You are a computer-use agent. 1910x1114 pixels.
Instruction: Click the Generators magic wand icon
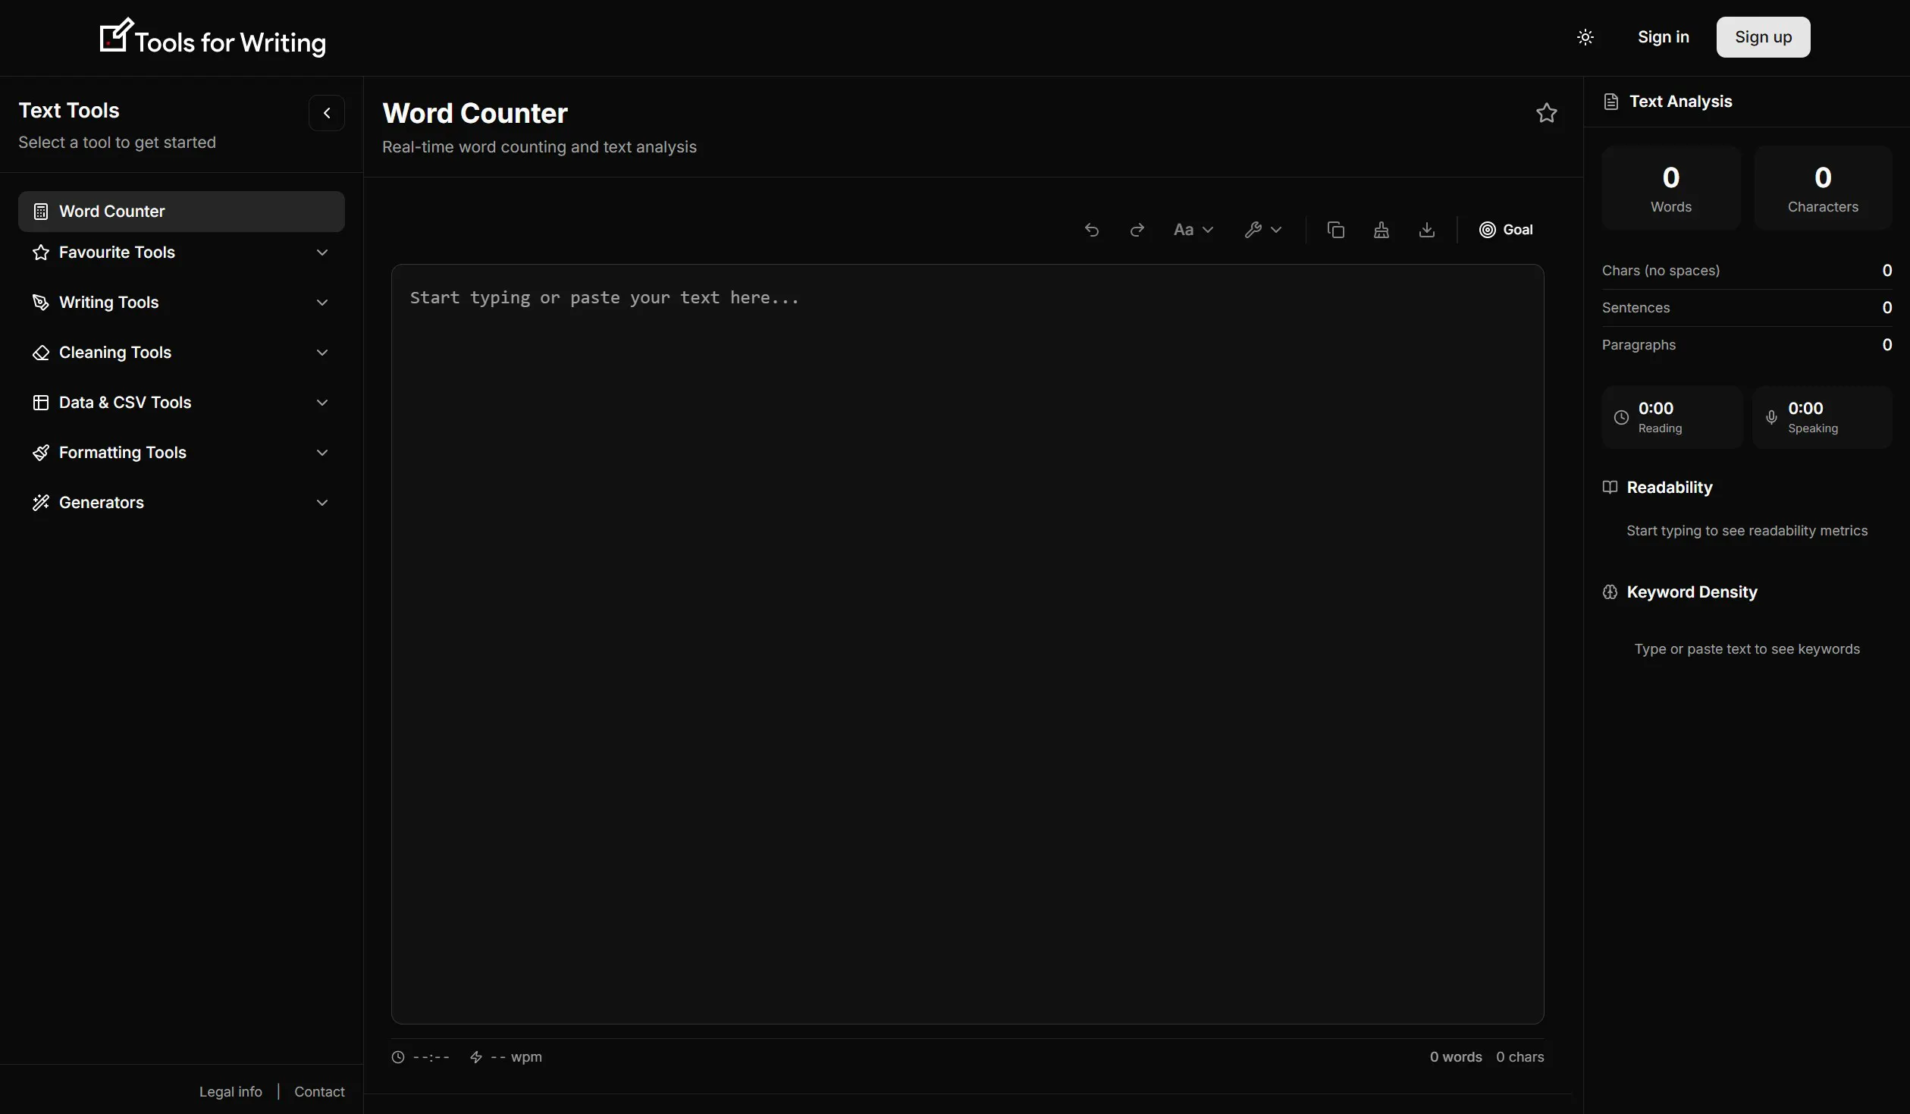tap(41, 503)
